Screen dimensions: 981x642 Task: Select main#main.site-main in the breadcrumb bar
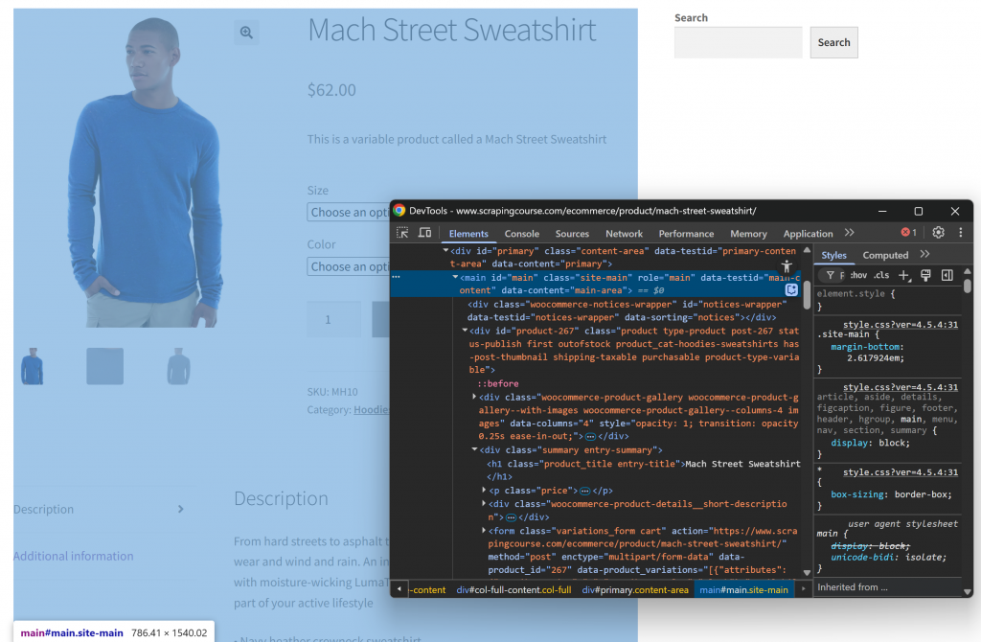(x=744, y=589)
